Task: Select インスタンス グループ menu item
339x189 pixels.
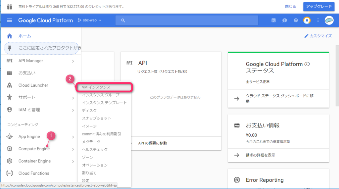Action: tap(104, 95)
